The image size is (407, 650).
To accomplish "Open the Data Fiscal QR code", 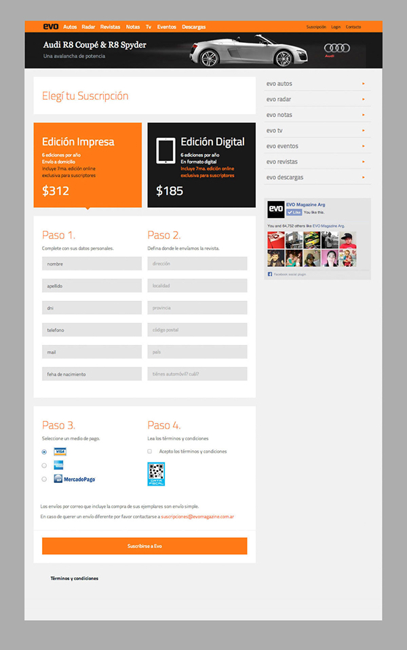I will tap(156, 474).
